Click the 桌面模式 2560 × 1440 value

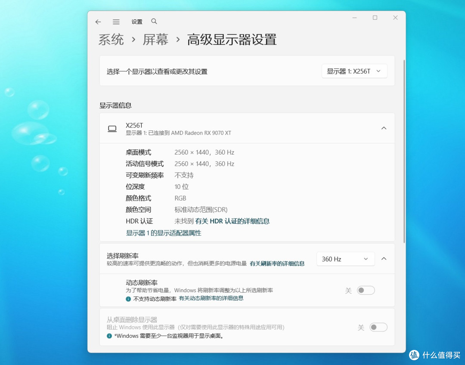[205, 152]
